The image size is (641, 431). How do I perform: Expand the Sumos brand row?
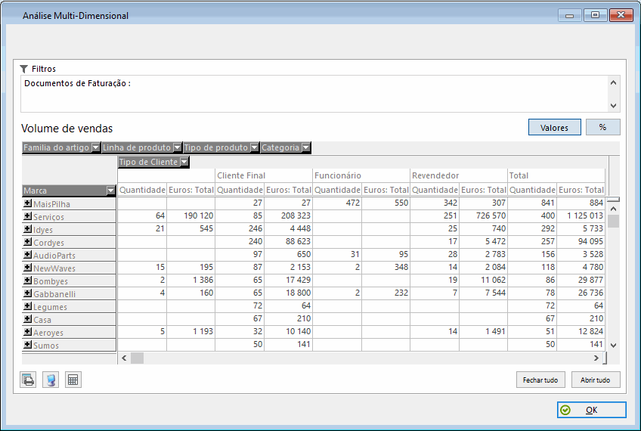[27, 345]
